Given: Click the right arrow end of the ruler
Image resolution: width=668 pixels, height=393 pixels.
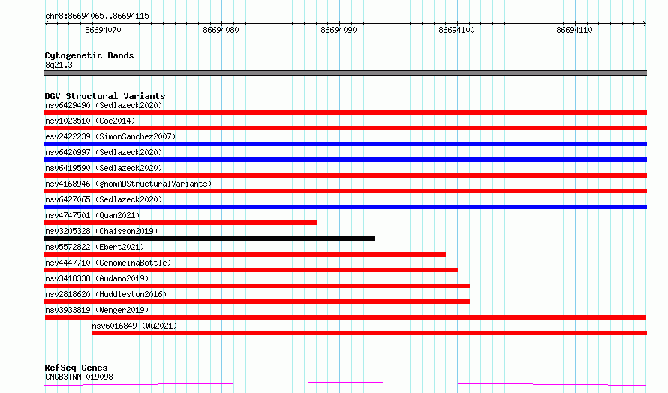Looking at the screenshot, I should point(645,24).
